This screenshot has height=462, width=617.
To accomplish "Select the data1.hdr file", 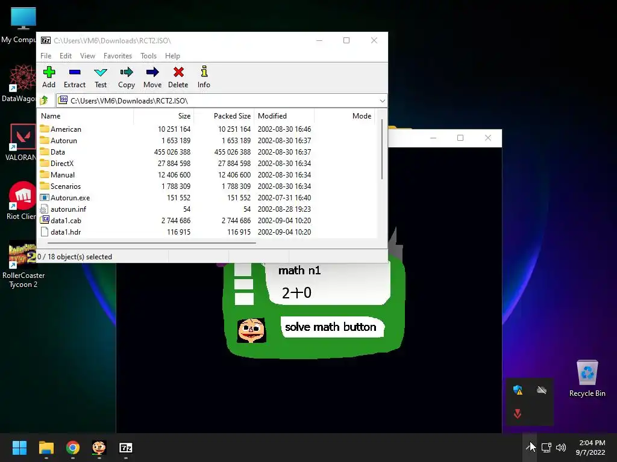I will (61, 232).
